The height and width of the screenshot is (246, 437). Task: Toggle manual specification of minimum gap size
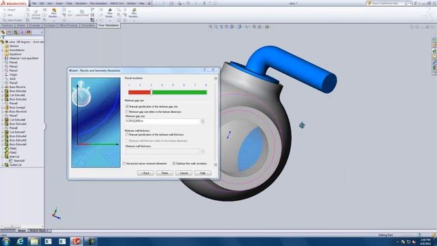click(127, 107)
